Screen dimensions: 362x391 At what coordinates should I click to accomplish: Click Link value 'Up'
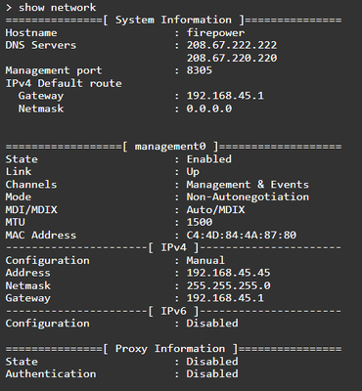(193, 172)
